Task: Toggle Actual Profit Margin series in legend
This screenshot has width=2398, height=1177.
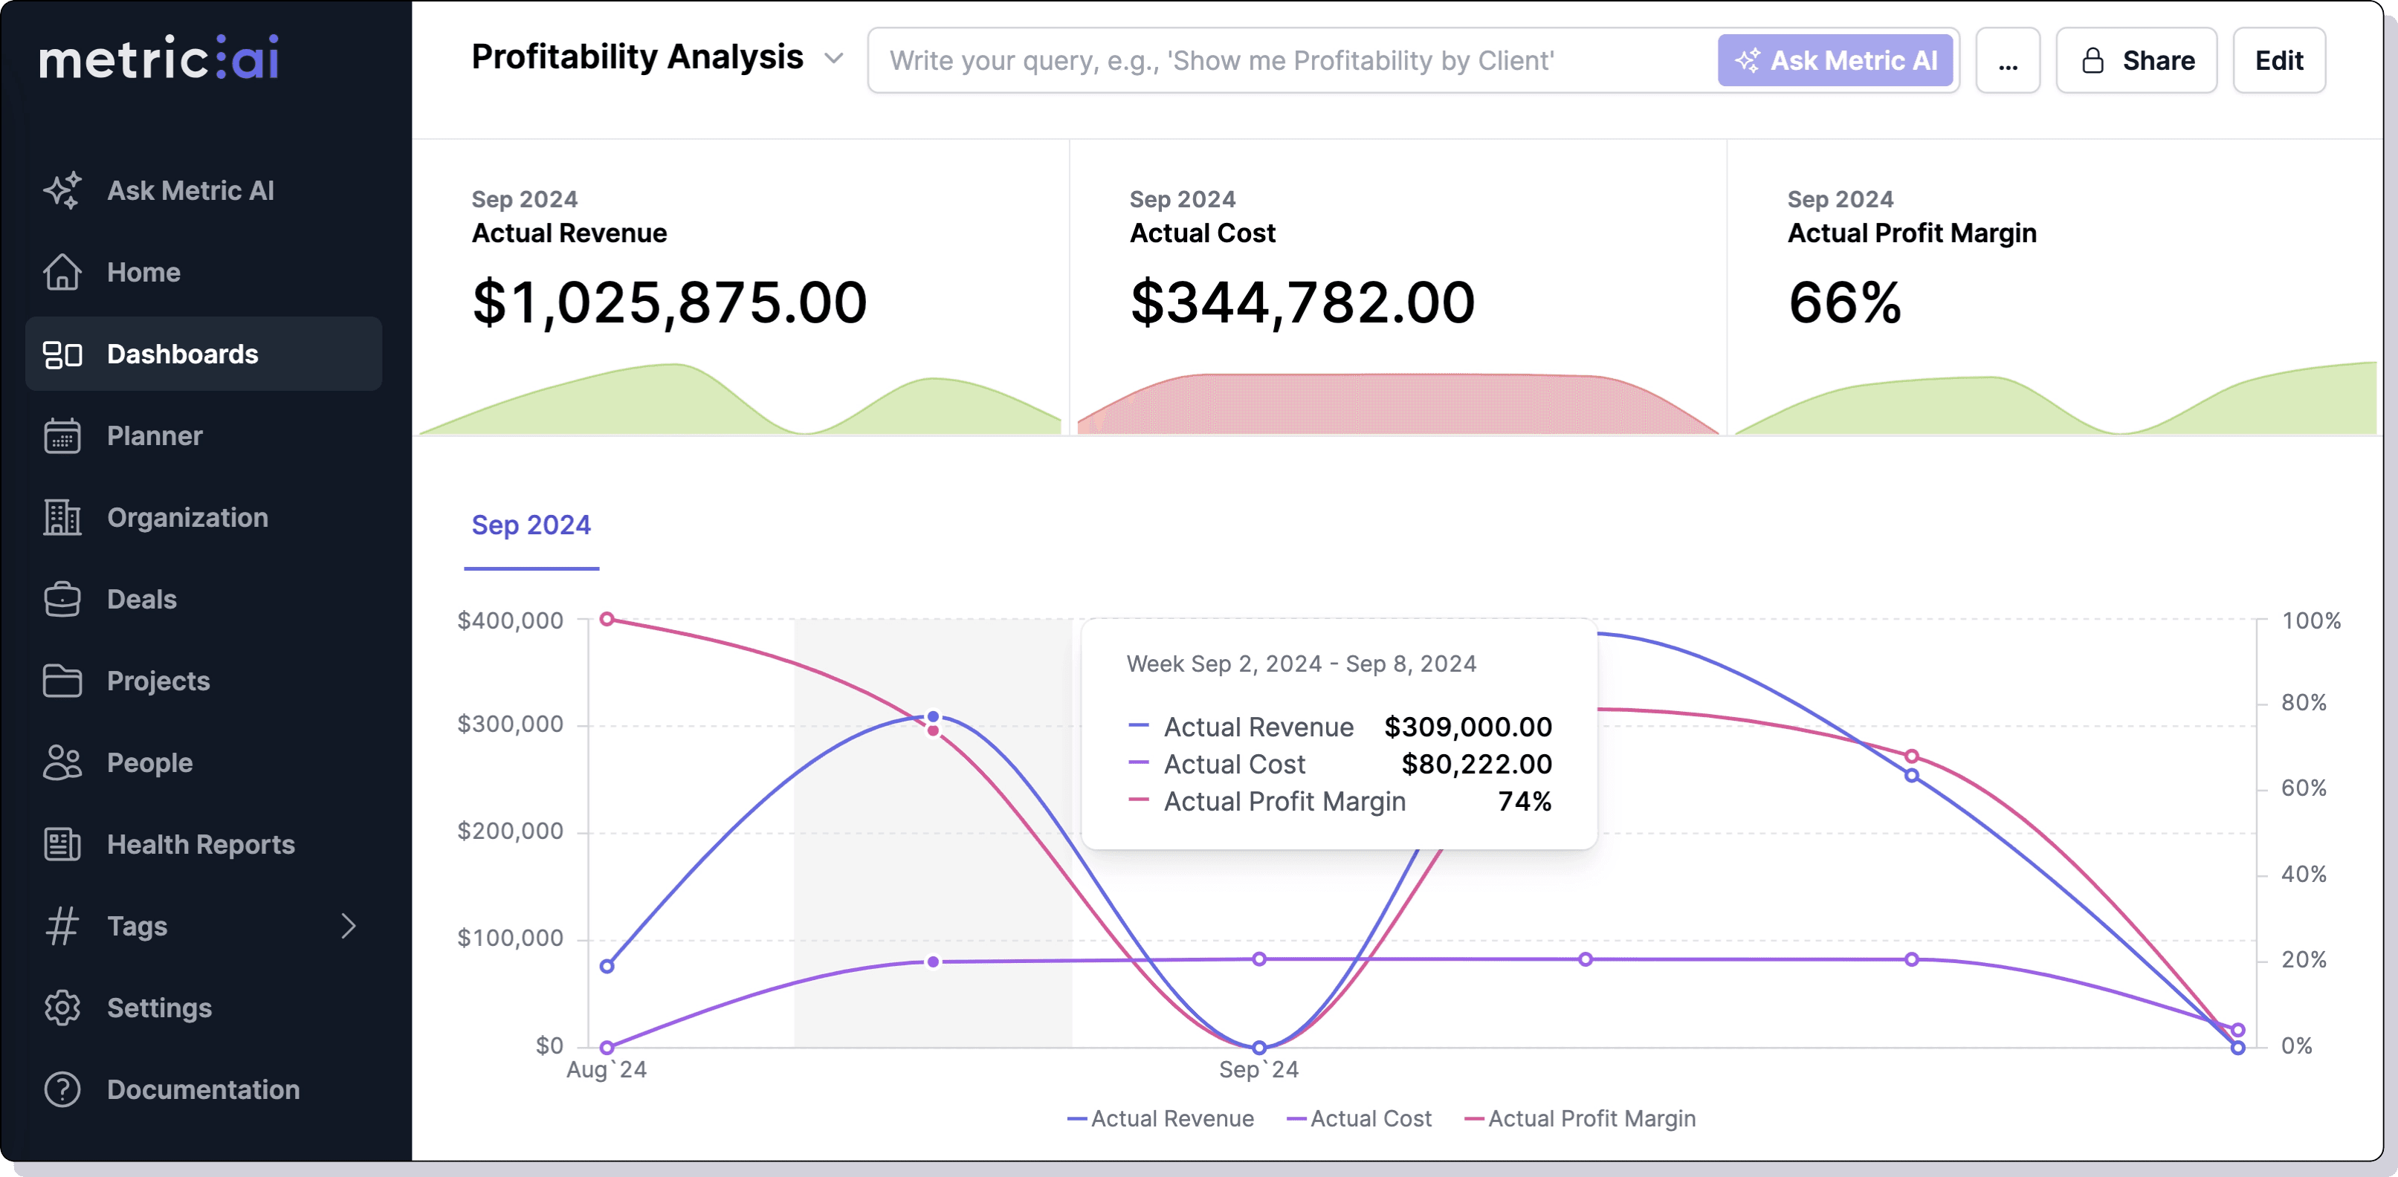Action: (1579, 1118)
